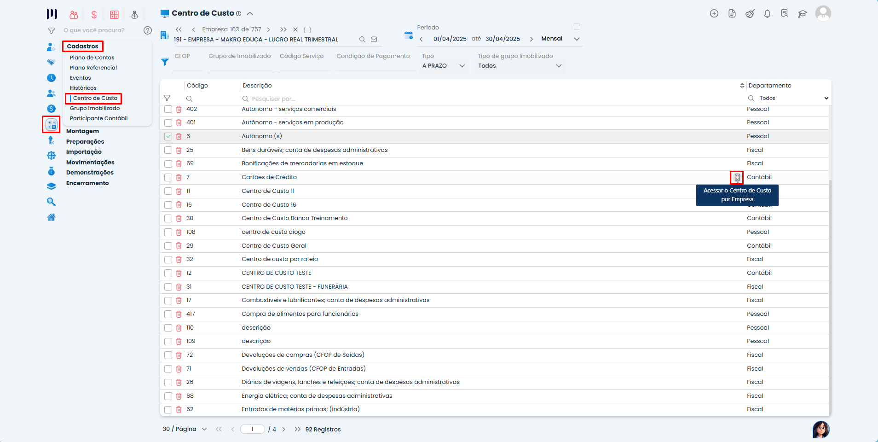Expand the Movimentações menu section
This screenshot has height=442, width=878.
90,163
